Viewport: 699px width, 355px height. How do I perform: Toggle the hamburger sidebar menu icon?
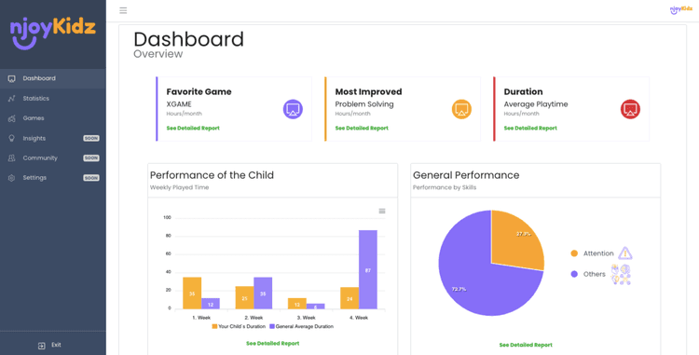[x=123, y=10]
